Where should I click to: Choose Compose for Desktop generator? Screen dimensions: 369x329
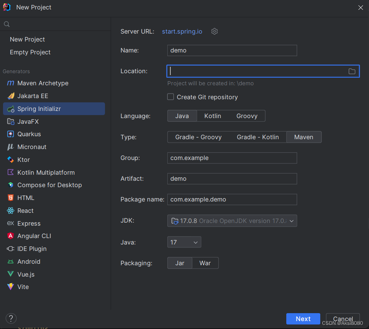tap(54, 185)
